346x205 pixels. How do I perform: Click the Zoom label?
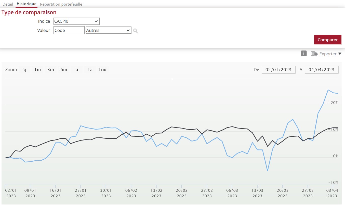(x=11, y=70)
